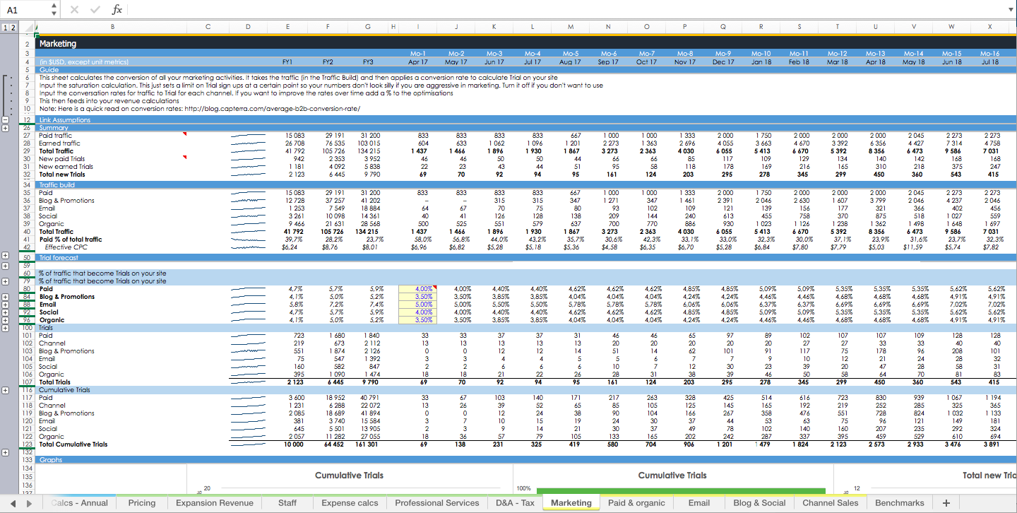
Task: Switch to the Pricing sheet tab
Action: 142,503
